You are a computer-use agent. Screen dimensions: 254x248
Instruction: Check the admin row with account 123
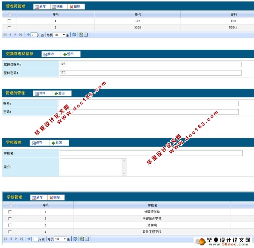[x=9, y=21]
